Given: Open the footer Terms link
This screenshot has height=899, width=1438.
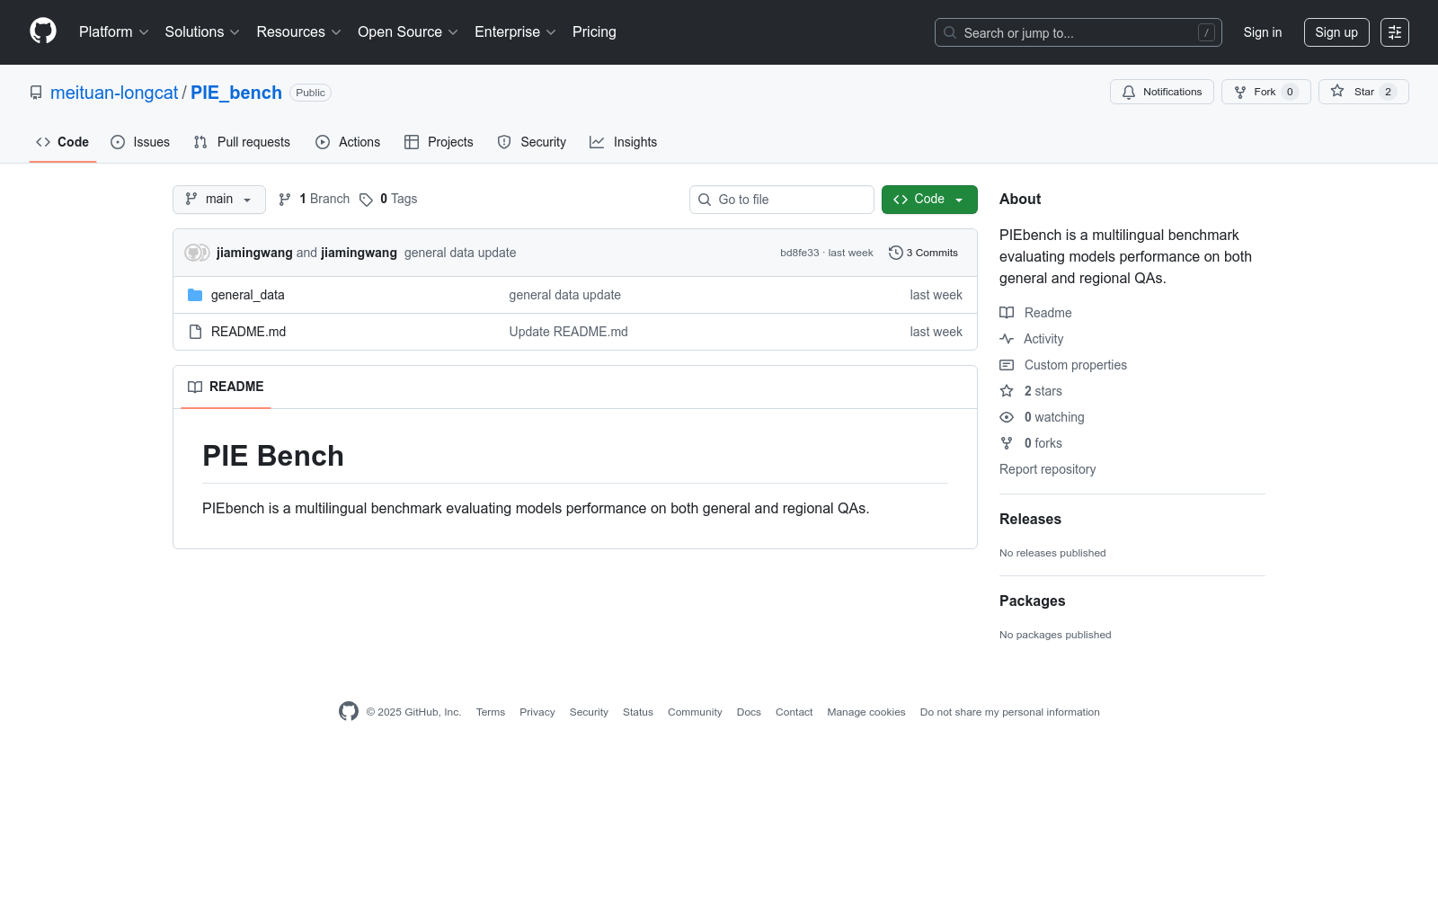Looking at the screenshot, I should (491, 712).
